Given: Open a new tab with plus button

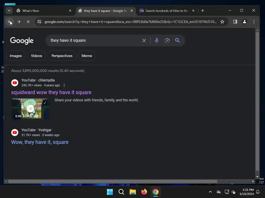Looking at the screenshot, I should point(202,11).
